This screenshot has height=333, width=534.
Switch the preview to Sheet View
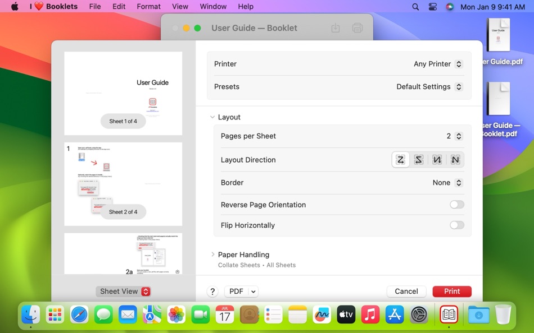pyautogui.click(x=123, y=291)
